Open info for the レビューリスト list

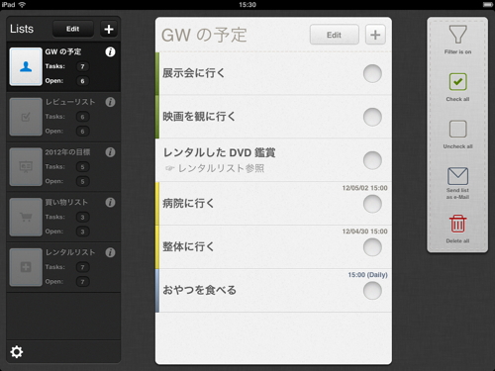coord(110,102)
